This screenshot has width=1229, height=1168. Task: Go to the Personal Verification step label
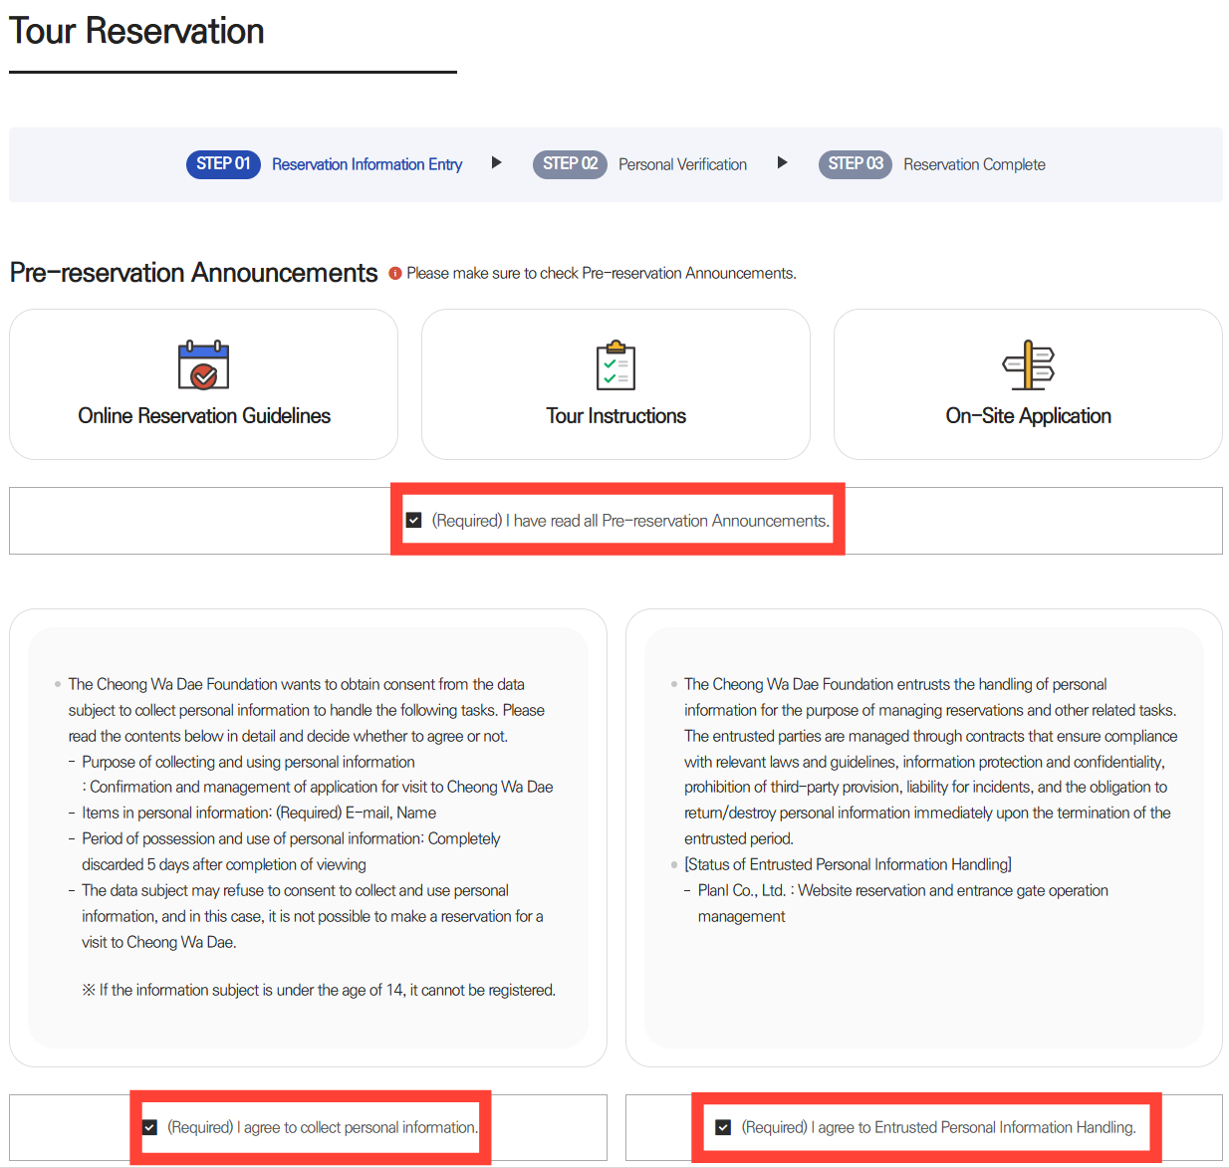tap(682, 164)
